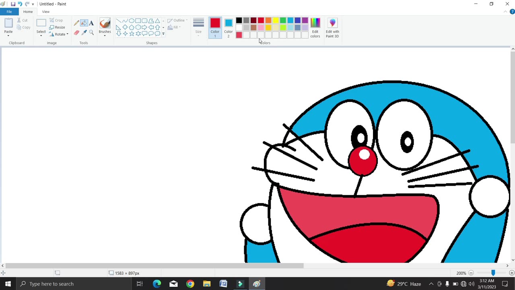Choose the Curve shape
515x290 pixels.
[x=125, y=21]
